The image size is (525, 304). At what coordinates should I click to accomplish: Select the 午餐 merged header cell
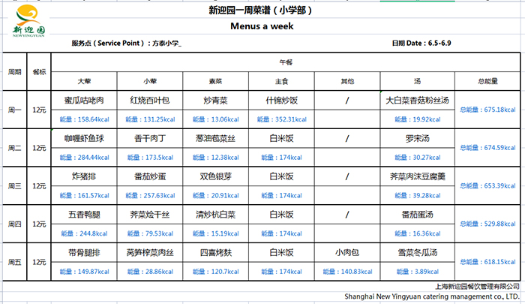286,62
